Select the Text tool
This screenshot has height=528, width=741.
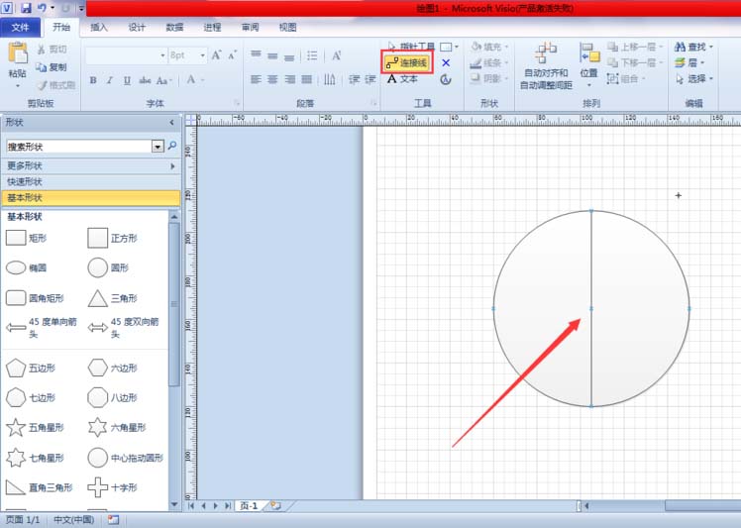pos(402,79)
